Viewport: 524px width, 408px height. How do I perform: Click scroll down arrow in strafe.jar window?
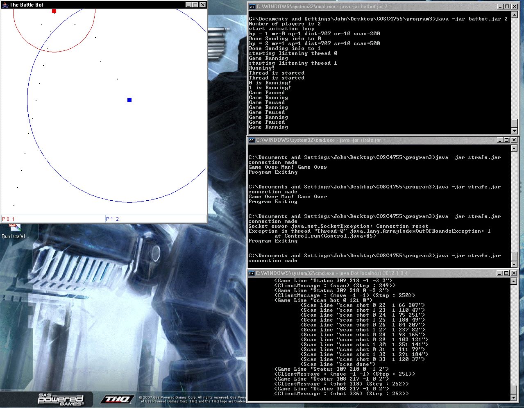tap(515, 265)
